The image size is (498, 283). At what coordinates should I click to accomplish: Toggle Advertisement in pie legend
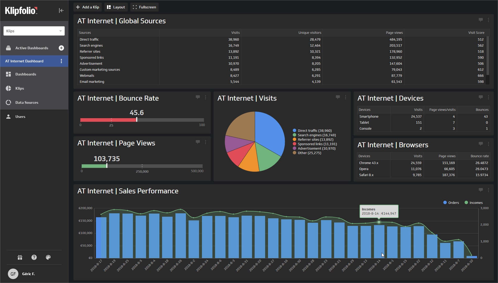pos(314,148)
